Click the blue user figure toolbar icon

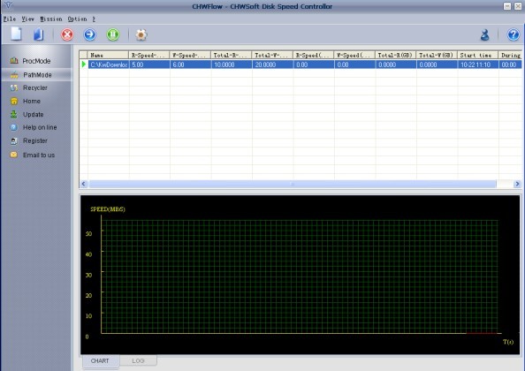pyautogui.click(x=485, y=34)
